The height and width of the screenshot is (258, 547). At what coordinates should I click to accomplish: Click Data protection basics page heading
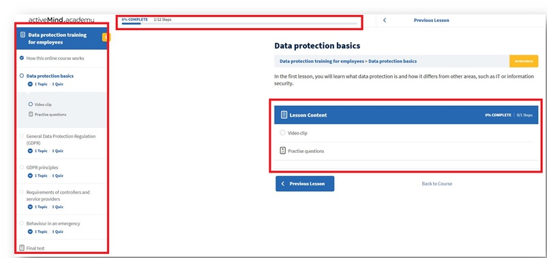(317, 46)
